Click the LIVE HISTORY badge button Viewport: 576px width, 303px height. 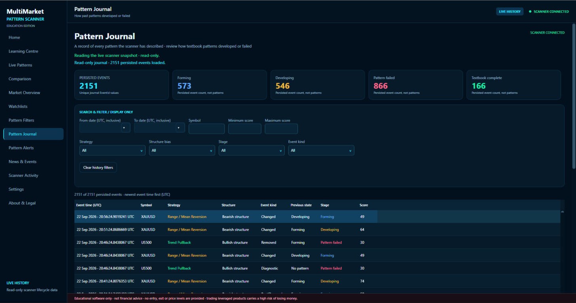[510, 11]
